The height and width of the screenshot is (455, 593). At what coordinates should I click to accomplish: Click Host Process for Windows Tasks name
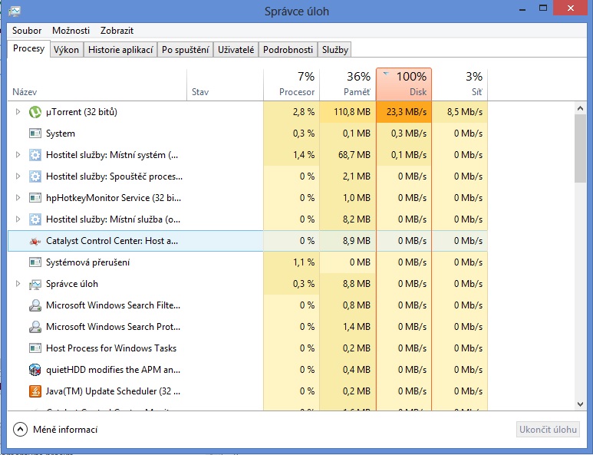coord(111,348)
